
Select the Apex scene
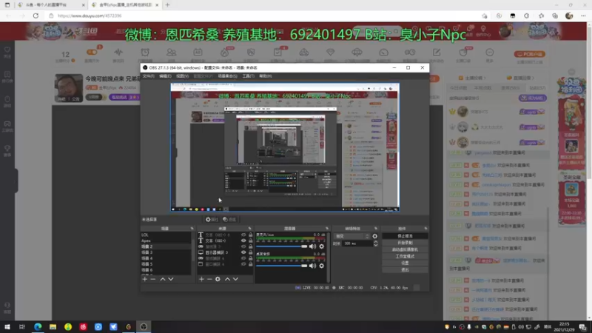tap(166, 240)
